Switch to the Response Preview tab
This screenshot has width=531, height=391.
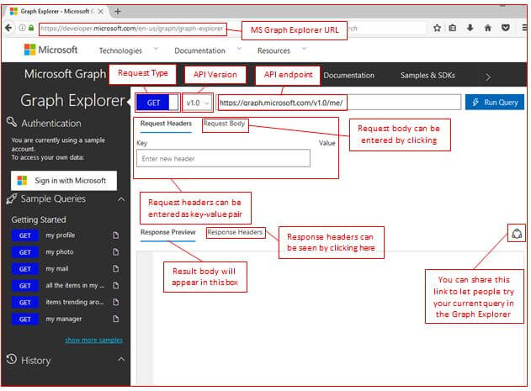click(x=168, y=232)
